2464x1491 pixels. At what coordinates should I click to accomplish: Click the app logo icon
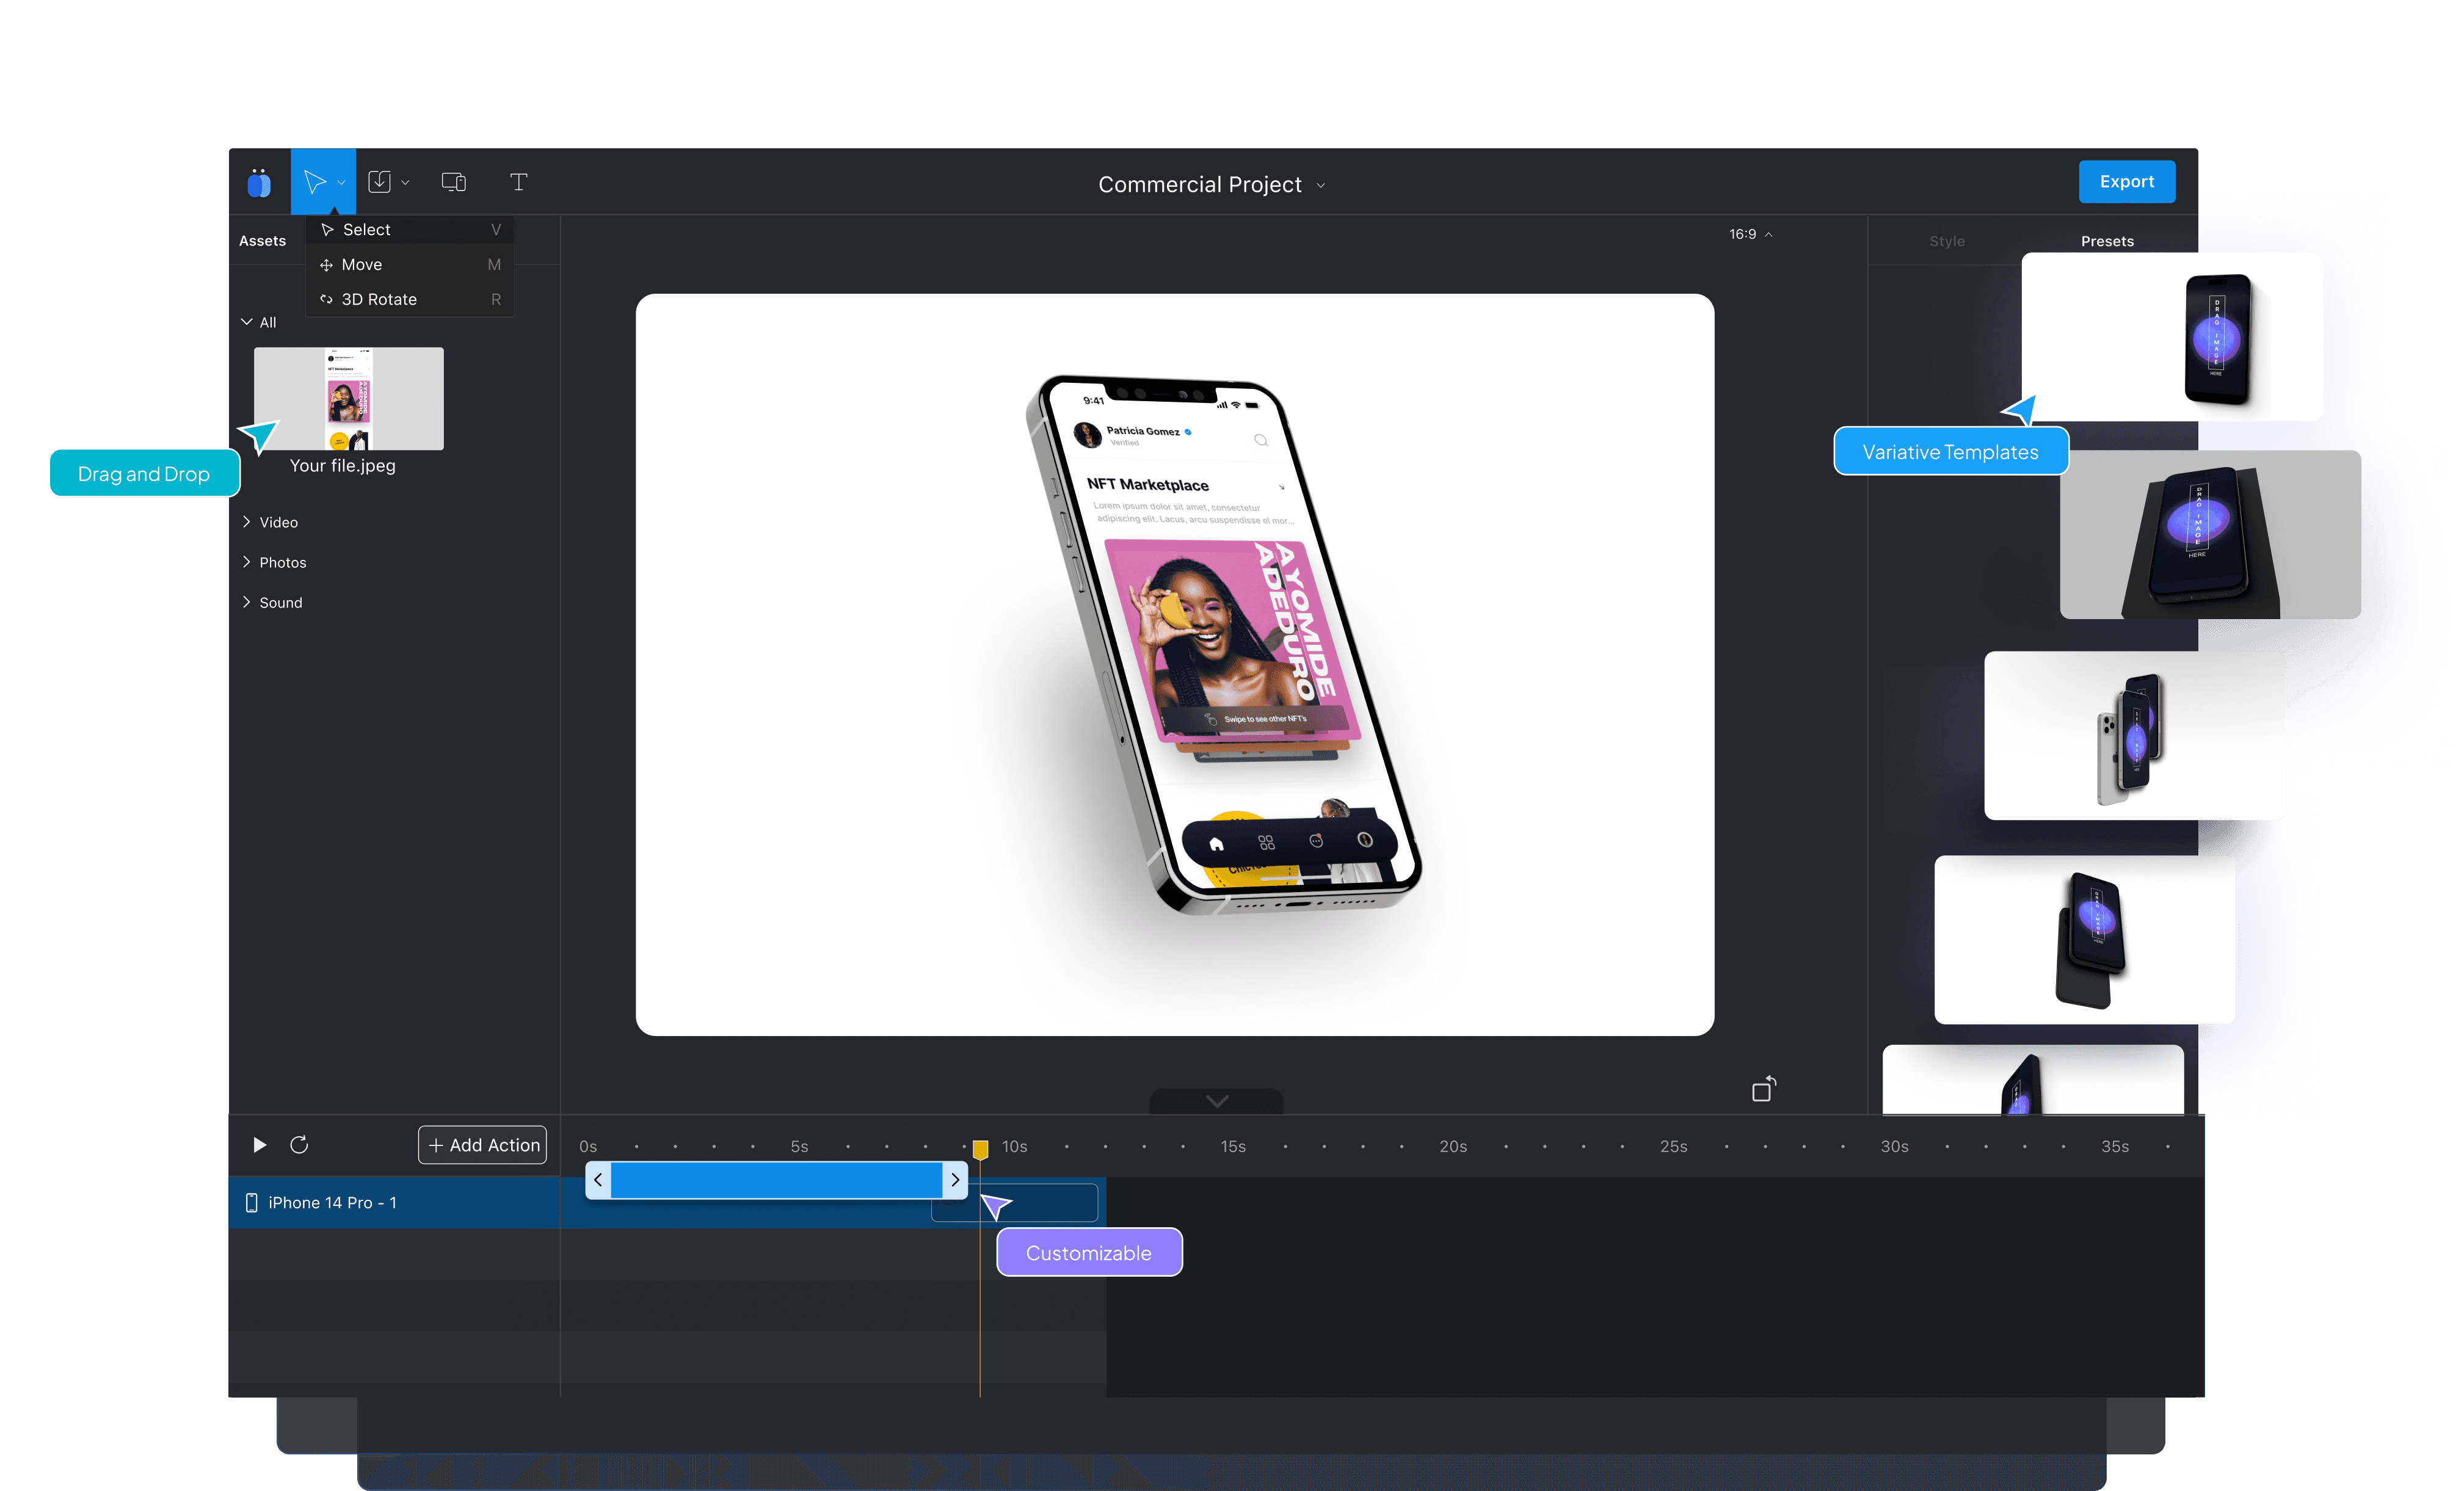coord(259,183)
